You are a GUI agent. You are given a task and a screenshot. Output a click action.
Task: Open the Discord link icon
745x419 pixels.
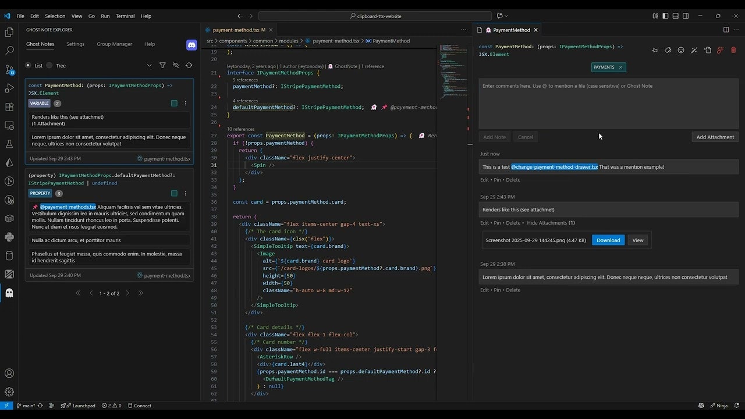point(191,45)
